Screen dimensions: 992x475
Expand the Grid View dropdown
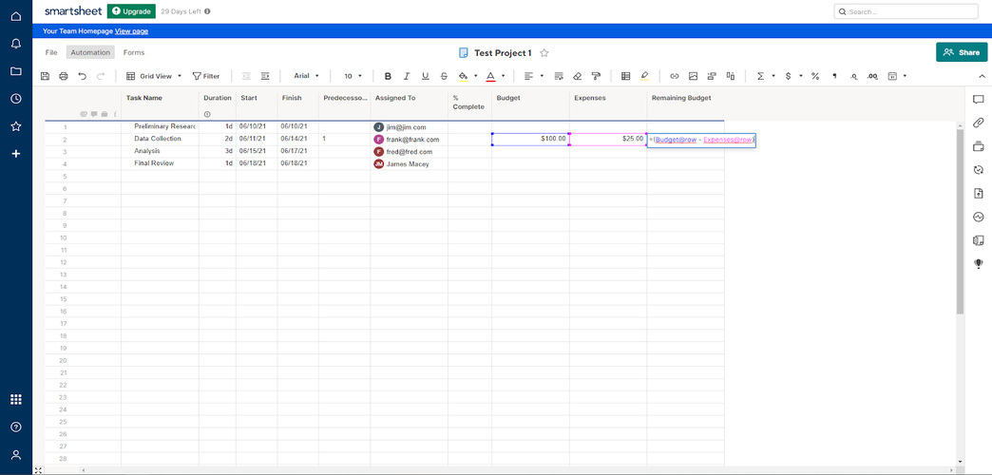tap(155, 76)
